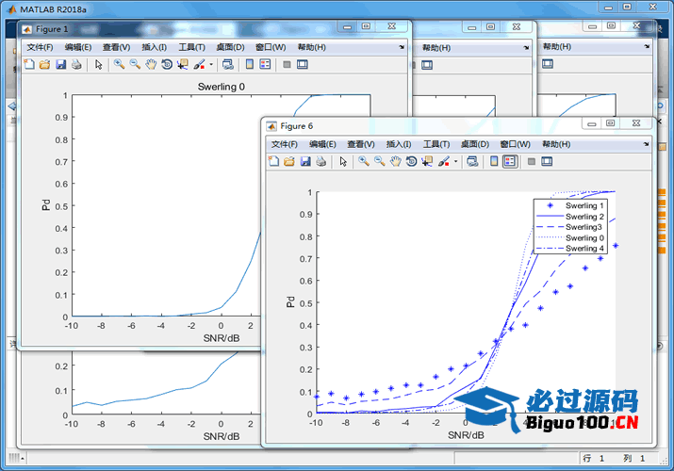The width and height of the screenshot is (674, 471).
Task: Click Link Plot icon in Figure 6 toolbar
Action: point(472,161)
